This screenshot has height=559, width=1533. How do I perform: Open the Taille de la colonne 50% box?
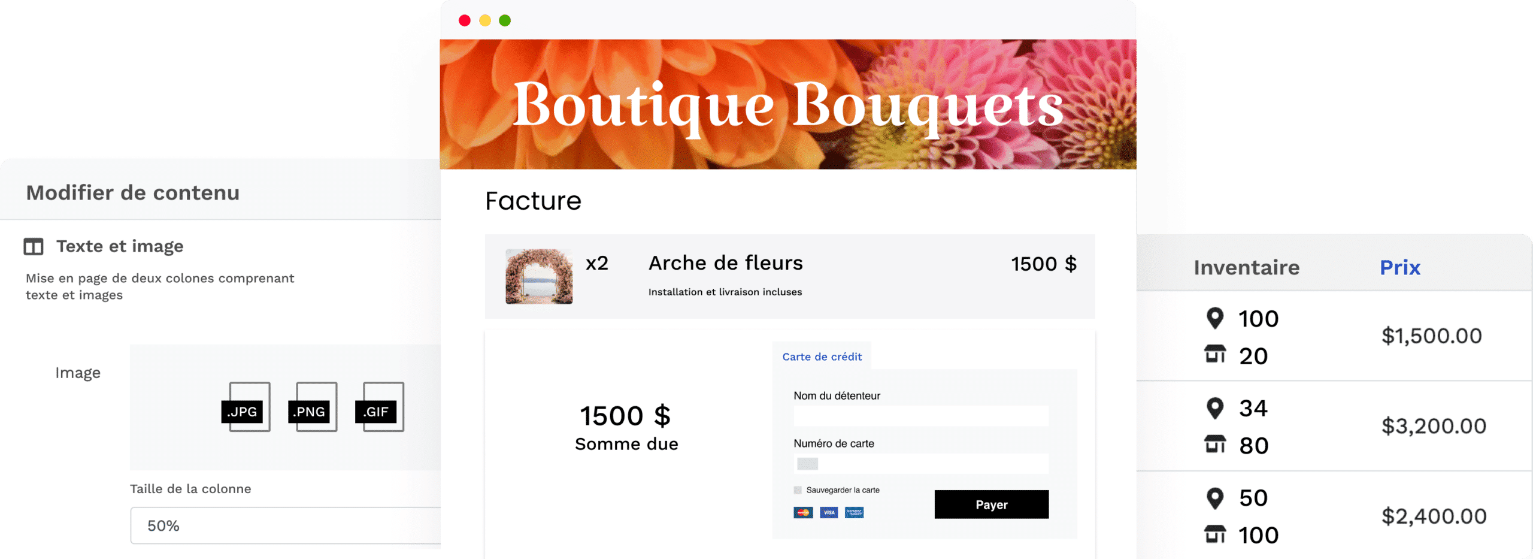click(x=286, y=525)
